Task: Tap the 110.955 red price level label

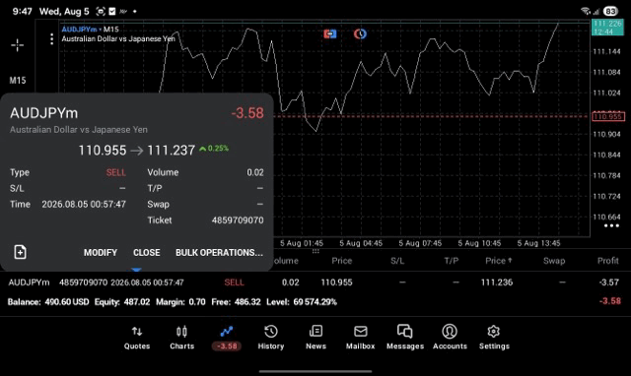Action: click(x=608, y=116)
